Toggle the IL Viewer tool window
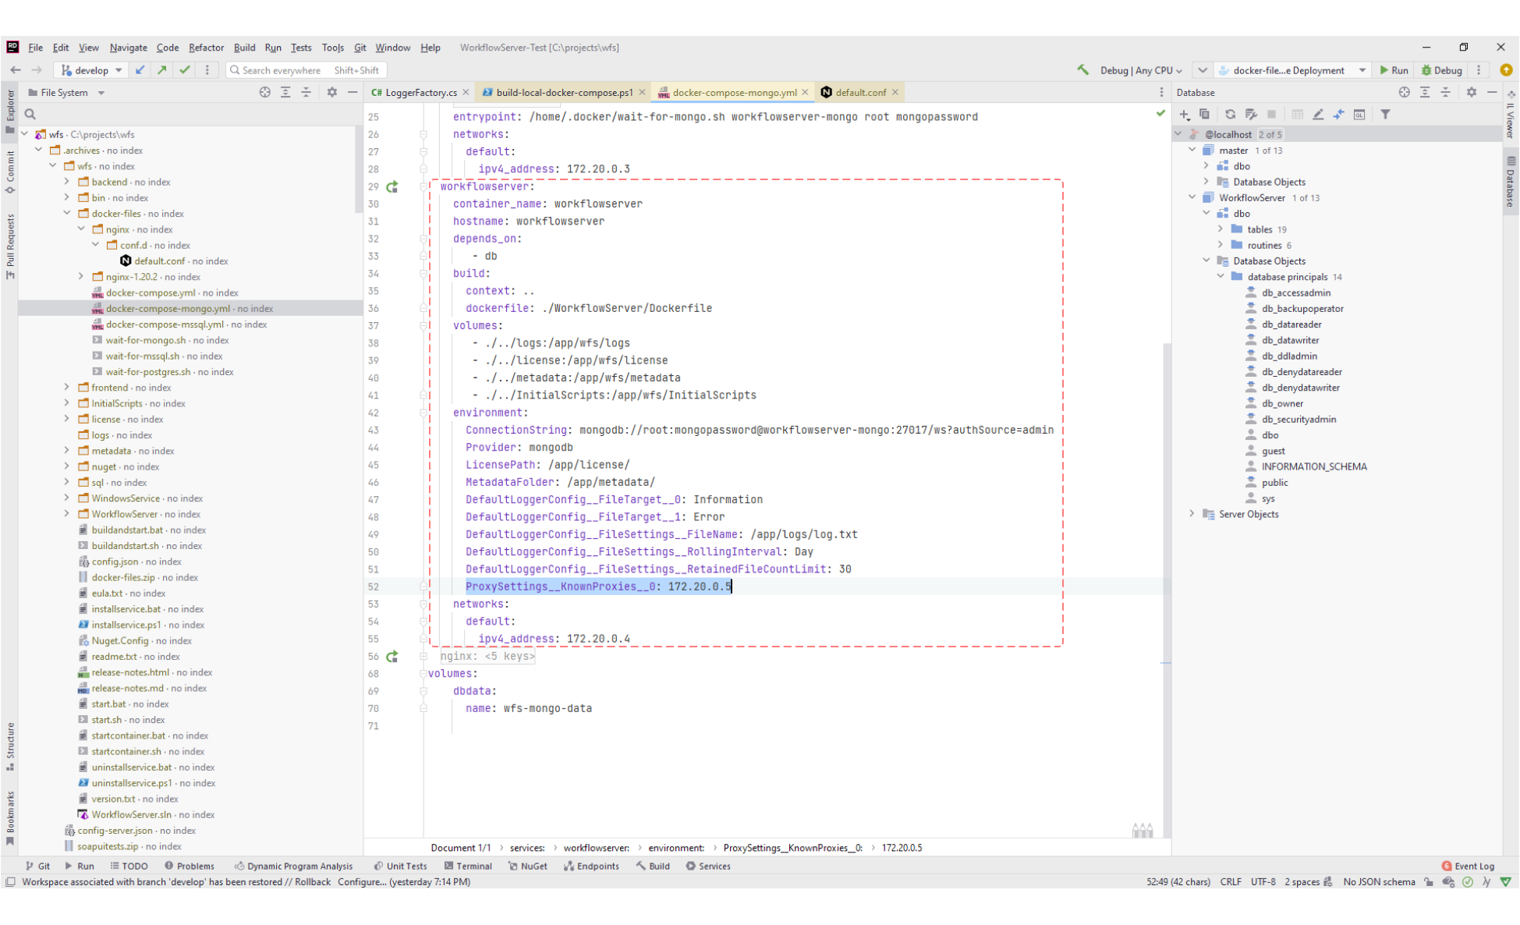The image size is (1520, 925). click(x=1511, y=115)
